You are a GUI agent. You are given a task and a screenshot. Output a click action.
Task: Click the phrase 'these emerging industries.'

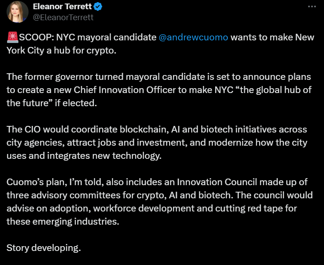tap(63, 221)
